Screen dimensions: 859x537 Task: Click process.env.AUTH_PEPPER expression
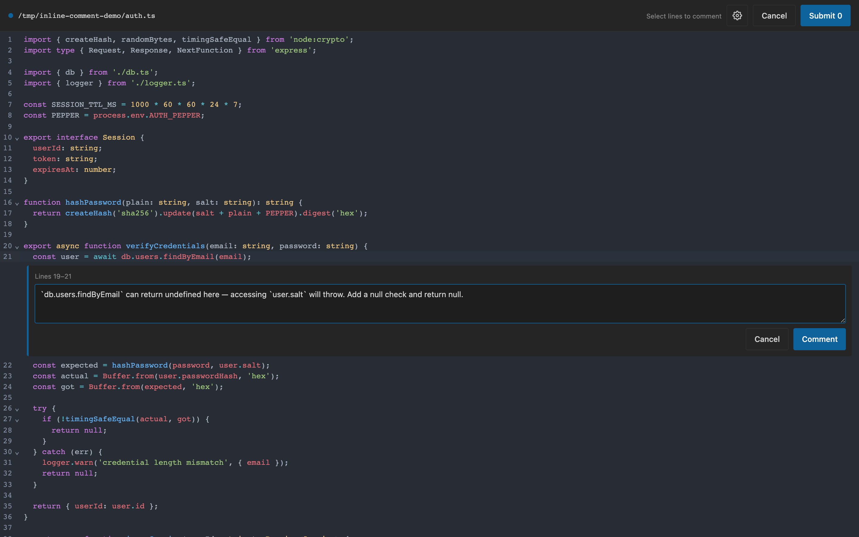click(x=147, y=115)
